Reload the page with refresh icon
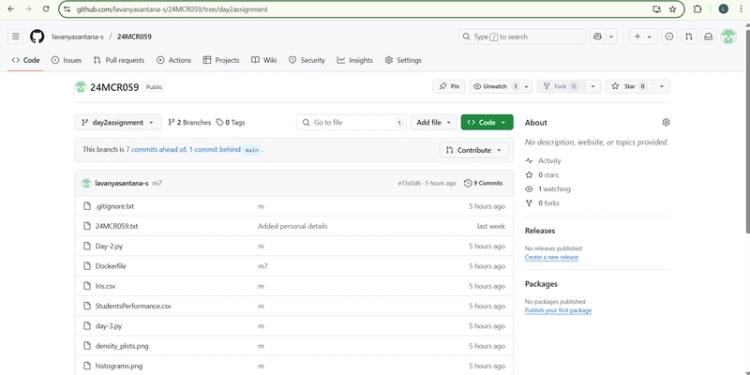750x375 pixels. [45, 9]
